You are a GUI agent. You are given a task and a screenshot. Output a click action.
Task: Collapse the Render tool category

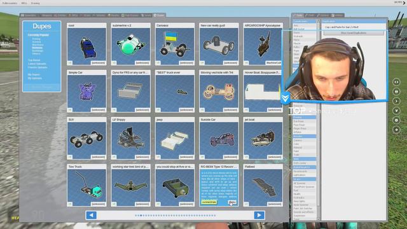click(x=305, y=136)
